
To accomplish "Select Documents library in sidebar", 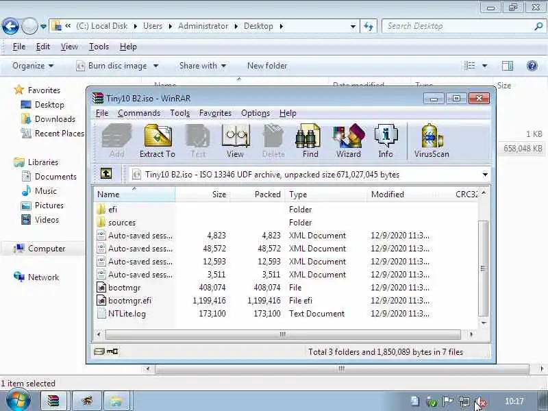I will click(49, 177).
